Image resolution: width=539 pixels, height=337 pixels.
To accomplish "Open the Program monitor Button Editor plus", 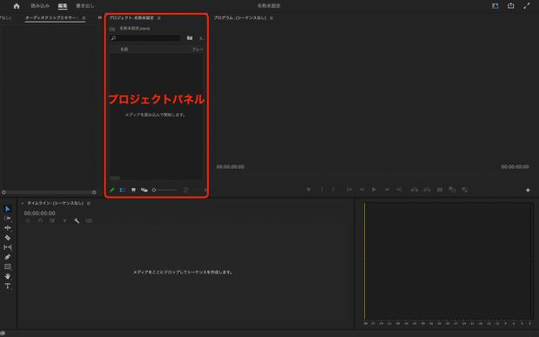I will pyautogui.click(x=528, y=190).
